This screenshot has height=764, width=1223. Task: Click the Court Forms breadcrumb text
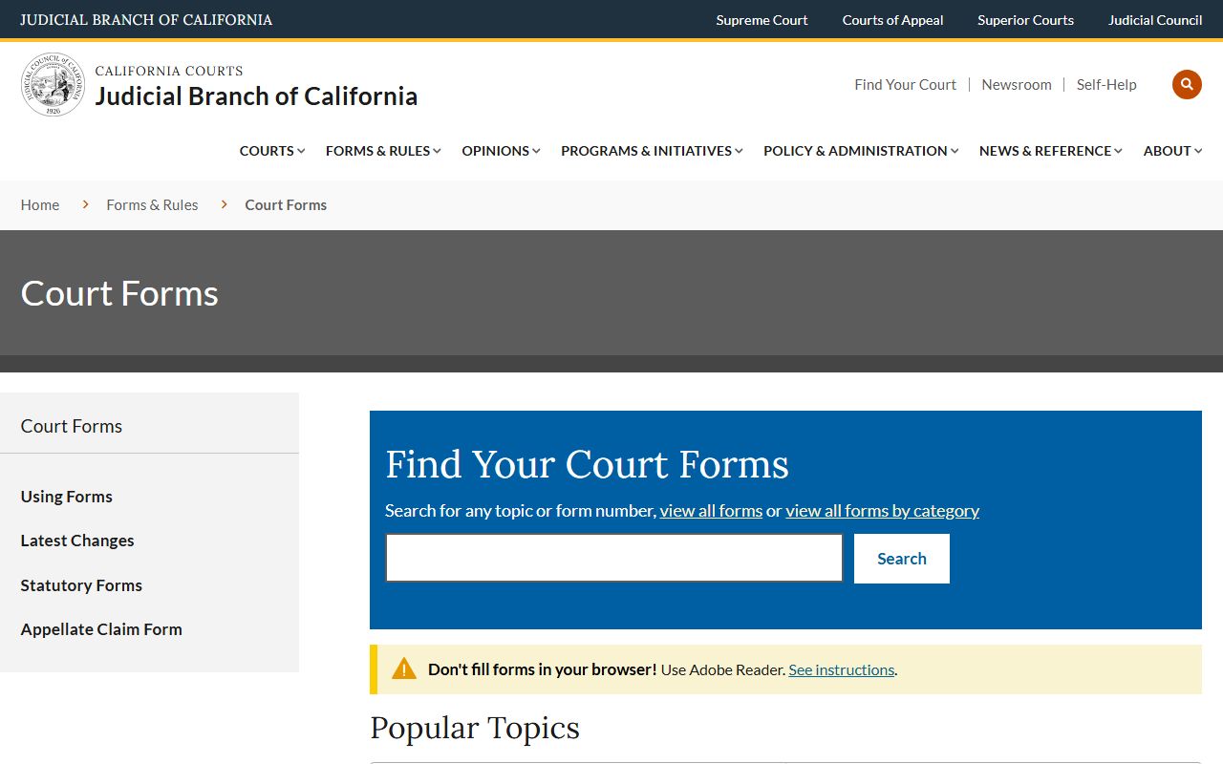pos(286,205)
